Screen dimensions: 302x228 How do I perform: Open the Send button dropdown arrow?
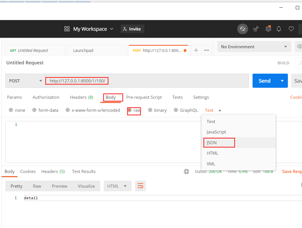coord(282,81)
